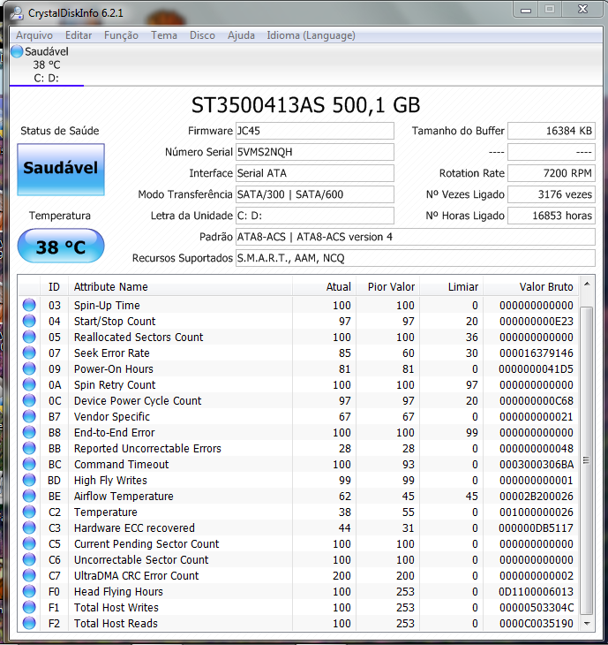Click status circle for Head Flying Hours
The width and height of the screenshot is (608, 645).
pyautogui.click(x=29, y=591)
